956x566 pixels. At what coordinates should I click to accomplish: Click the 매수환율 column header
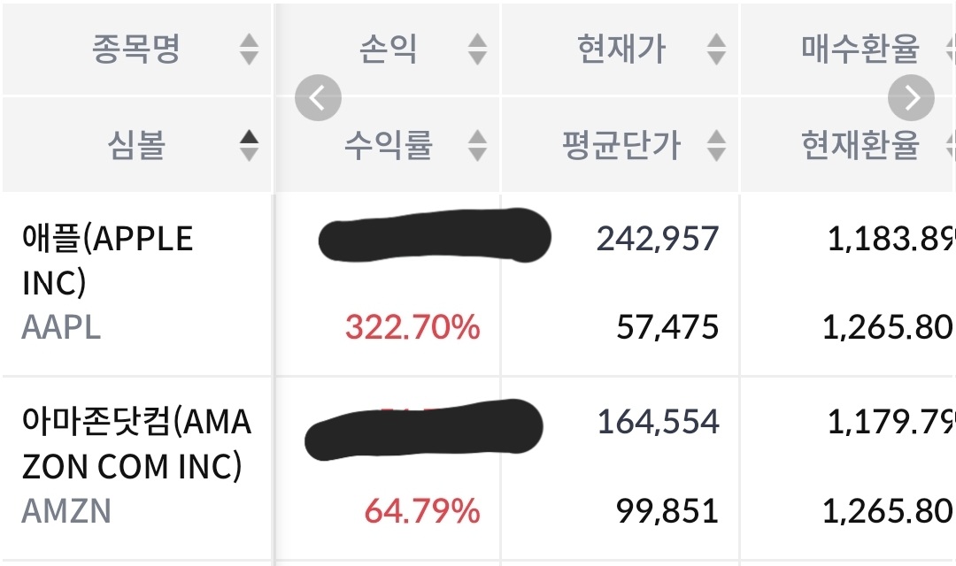click(860, 50)
